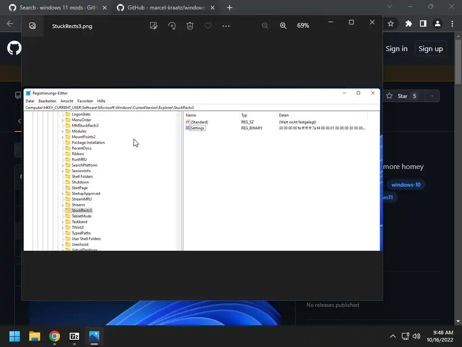This screenshot has height=347, width=462.
Task: Click the network icon in system tray
Action: coord(406,336)
